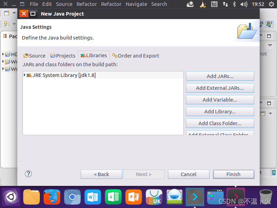Viewport: 277px width, 208px height.
Task: Open the blue arrow terminal dock icon
Action: coord(195,197)
